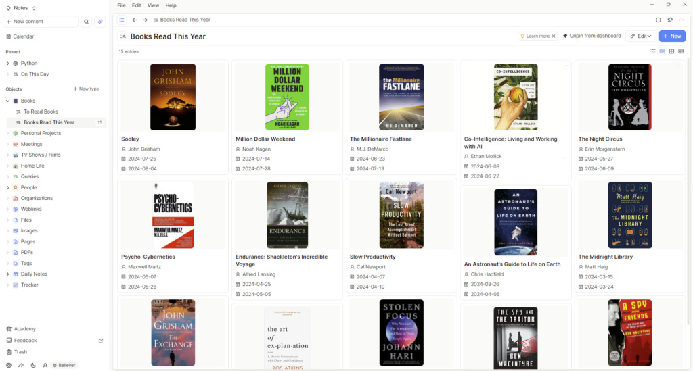693x371 pixels.
Task: Click the pin icon in top bar
Action: tap(670, 20)
